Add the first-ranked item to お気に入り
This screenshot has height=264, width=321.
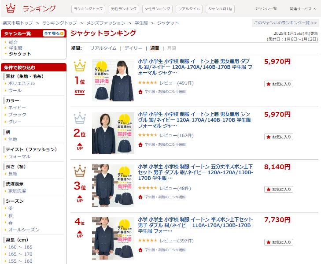coord(279,84)
